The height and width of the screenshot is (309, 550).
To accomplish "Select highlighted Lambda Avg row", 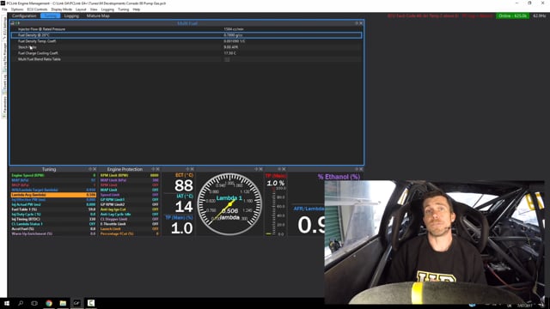I will point(53,195).
